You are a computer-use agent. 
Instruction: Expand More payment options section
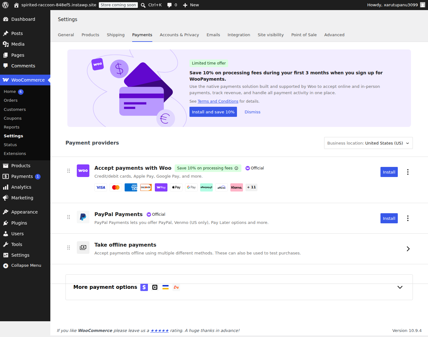click(x=400, y=287)
